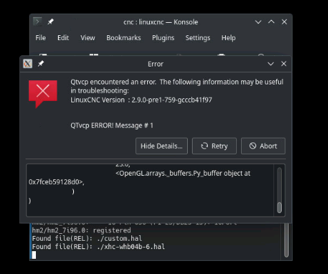Click 'QTvcp ERROR! Message # 1' text
Image resolution: width=328 pixels, height=274 pixels.
point(112,125)
